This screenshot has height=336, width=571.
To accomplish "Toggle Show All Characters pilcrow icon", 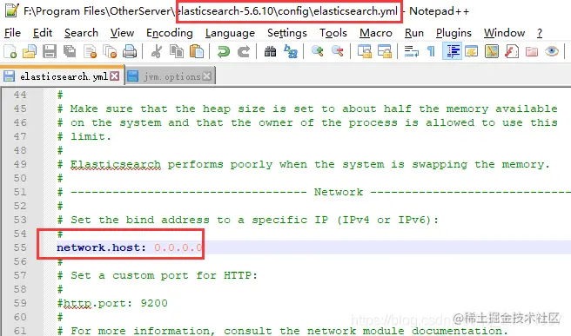I will pos(431,51).
